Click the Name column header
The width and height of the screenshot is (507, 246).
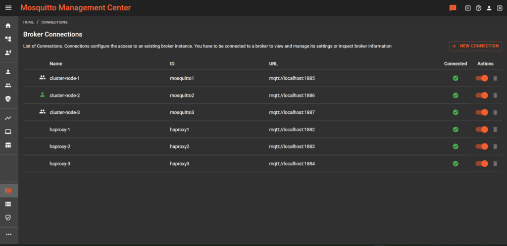(x=56, y=64)
